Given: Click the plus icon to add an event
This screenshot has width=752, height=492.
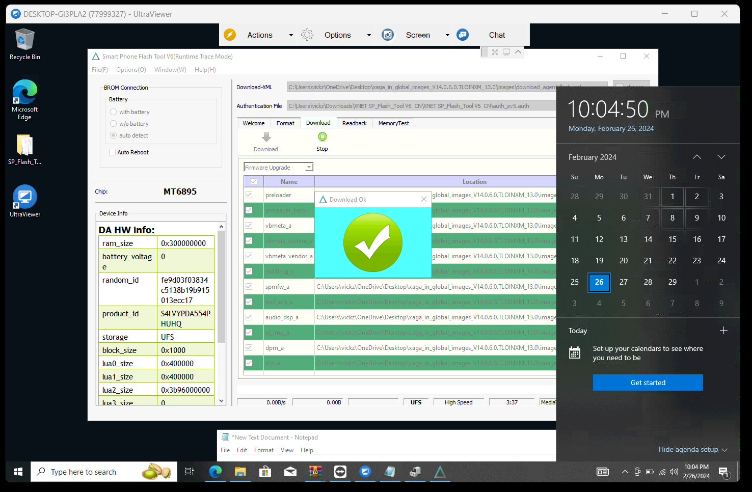Looking at the screenshot, I should click(723, 331).
